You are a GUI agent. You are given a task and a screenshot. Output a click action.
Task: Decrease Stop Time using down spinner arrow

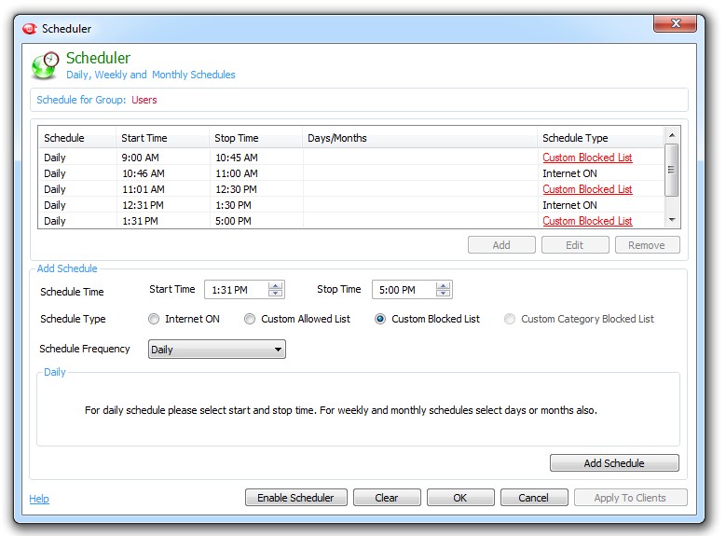[444, 294]
